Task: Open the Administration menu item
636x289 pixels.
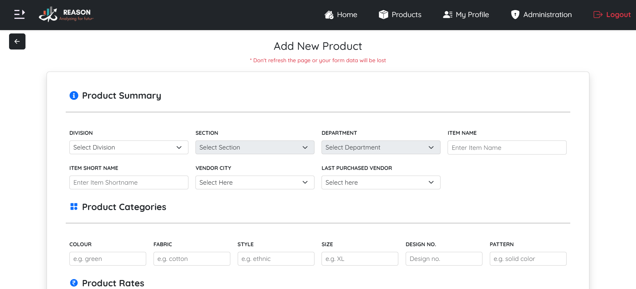Action: (x=547, y=15)
